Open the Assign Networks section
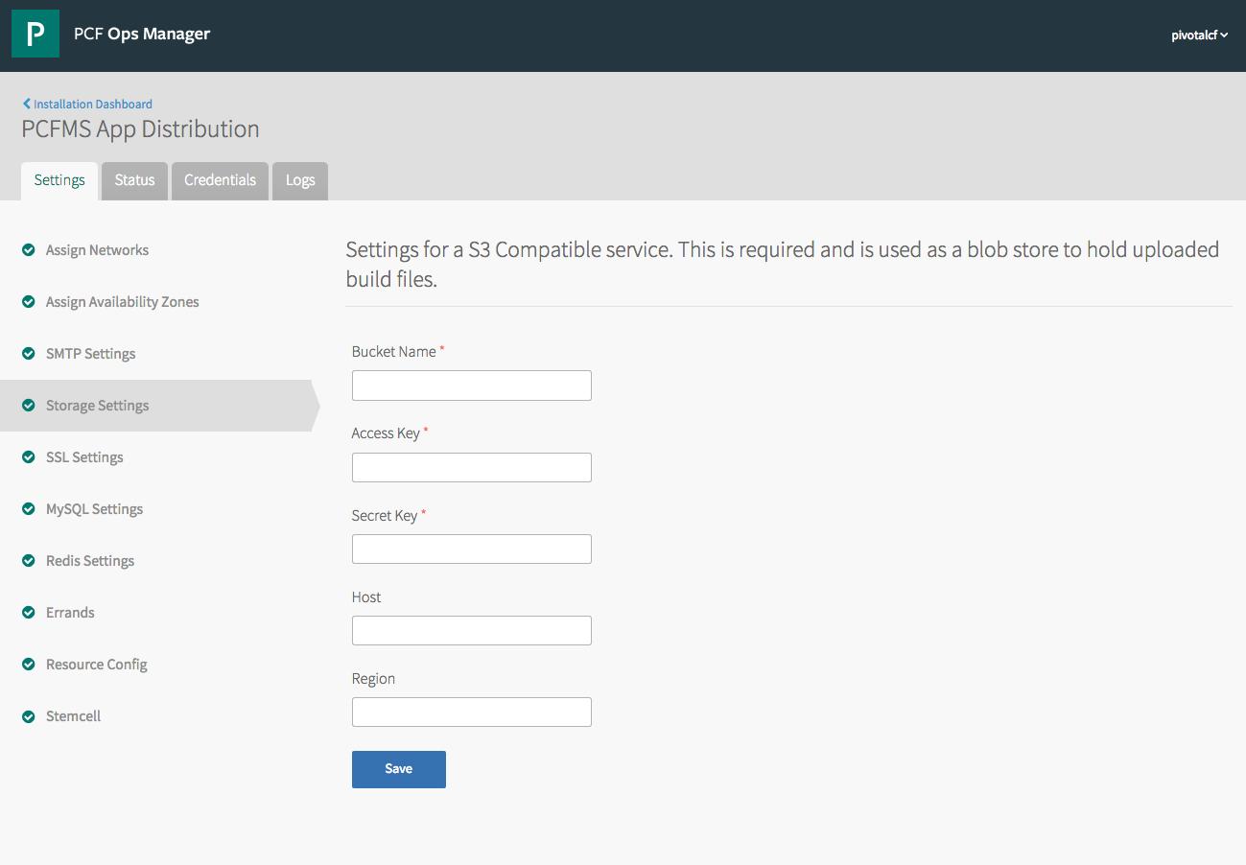 point(97,250)
